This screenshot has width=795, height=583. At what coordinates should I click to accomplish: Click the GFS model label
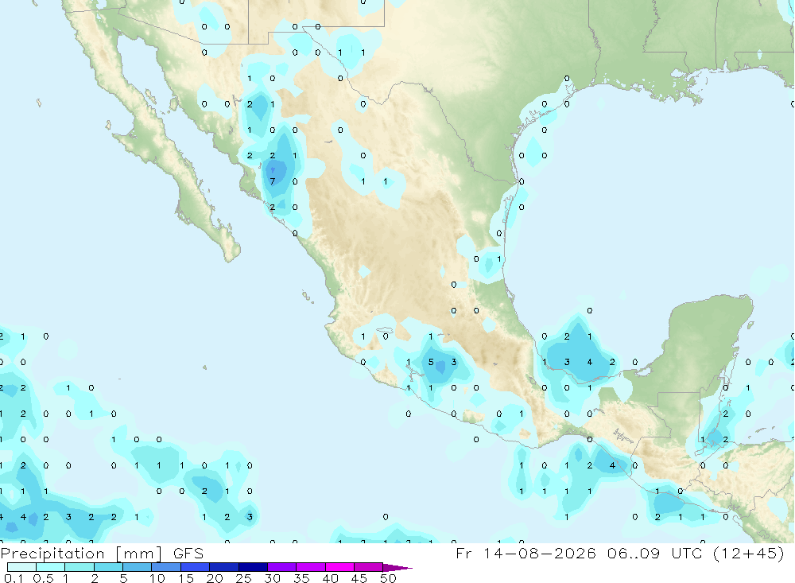tap(188, 554)
